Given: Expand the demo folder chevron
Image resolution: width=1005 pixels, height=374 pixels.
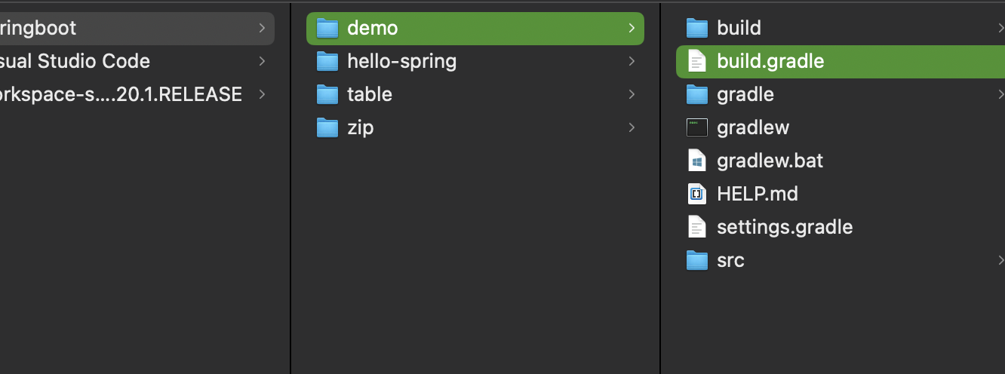Looking at the screenshot, I should [x=631, y=28].
